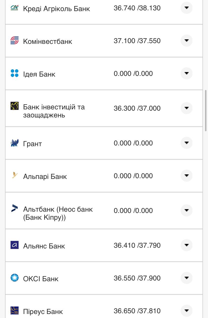Click the Піреус Банк logo icon
Screen dimensions: 208x318
pyautogui.click(x=15, y=310)
